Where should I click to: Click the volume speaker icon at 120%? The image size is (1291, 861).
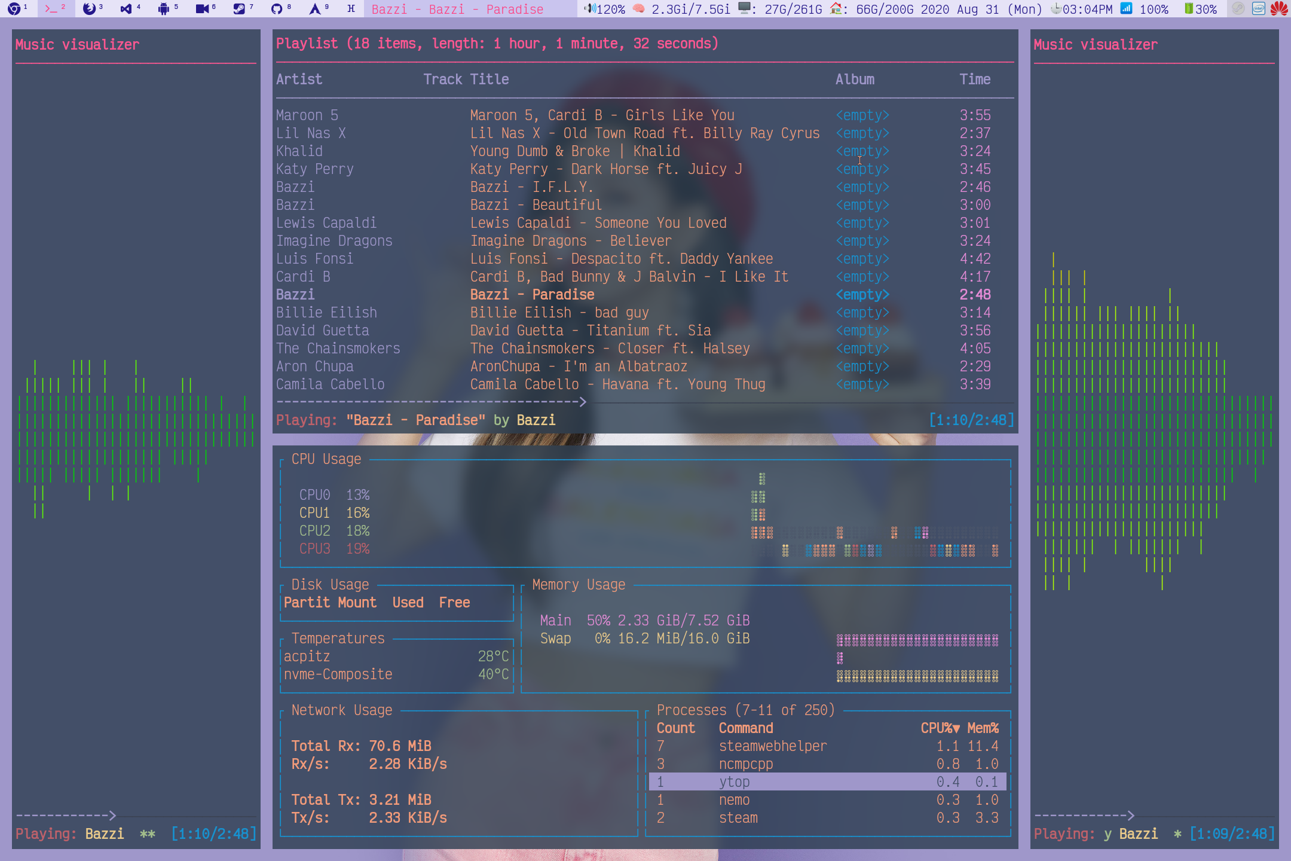(590, 8)
